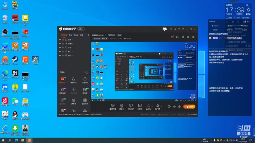This screenshot has height=143, width=255.
Task: Click the eye preview icon beside the gear
Action: pyautogui.click(x=174, y=106)
